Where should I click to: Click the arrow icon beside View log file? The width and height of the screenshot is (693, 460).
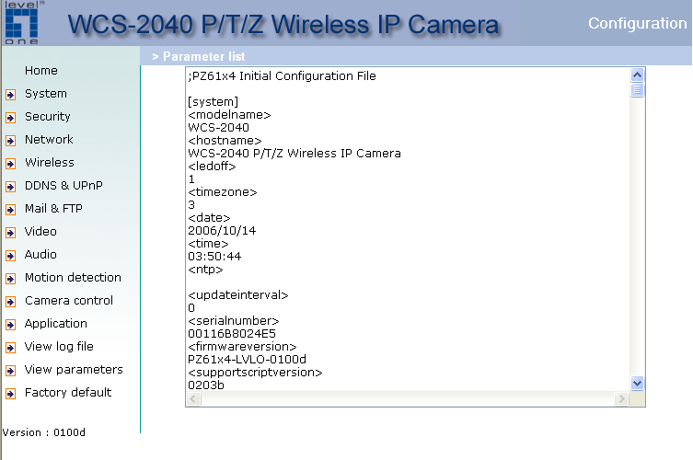pyautogui.click(x=11, y=348)
